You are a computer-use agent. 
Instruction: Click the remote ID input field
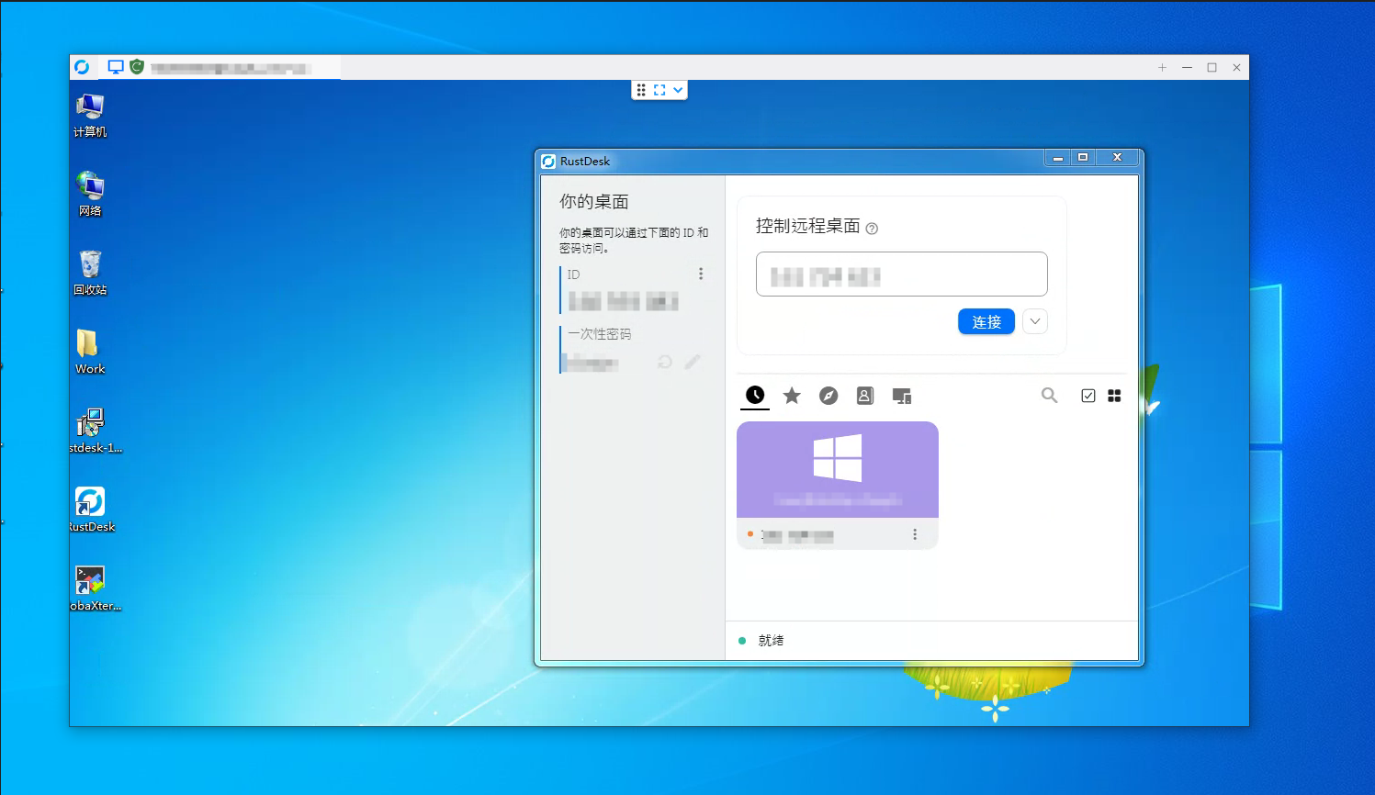(902, 274)
